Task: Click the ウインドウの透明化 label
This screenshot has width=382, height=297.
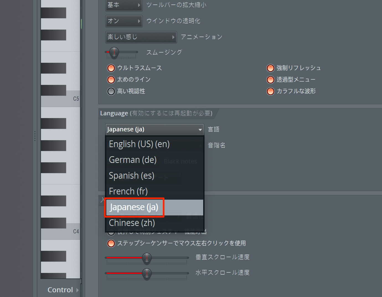Action: click(173, 21)
